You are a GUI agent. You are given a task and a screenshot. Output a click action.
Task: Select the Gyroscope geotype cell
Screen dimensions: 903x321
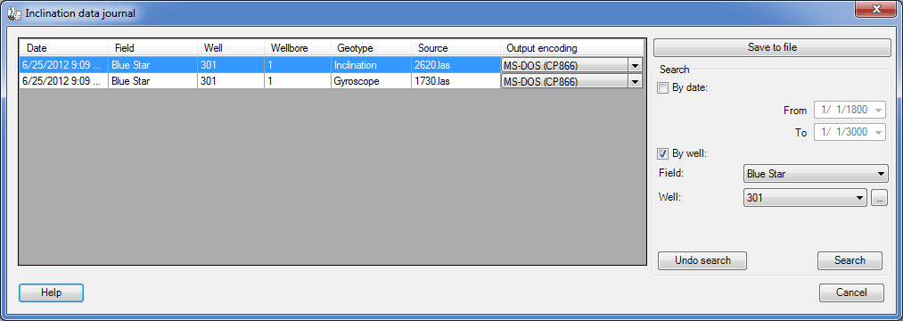click(371, 81)
